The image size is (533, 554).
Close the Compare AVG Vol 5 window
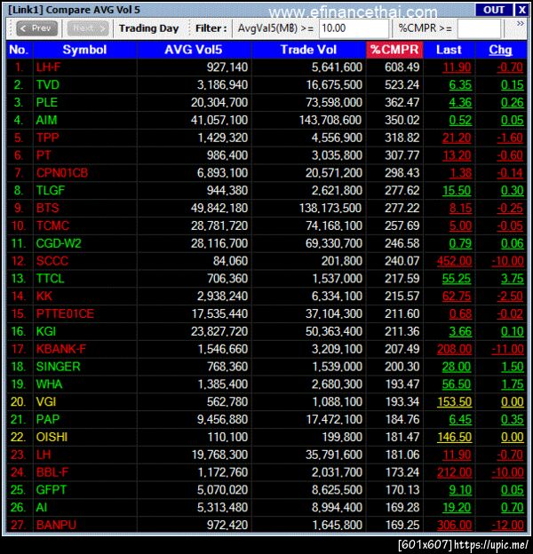tap(521, 10)
